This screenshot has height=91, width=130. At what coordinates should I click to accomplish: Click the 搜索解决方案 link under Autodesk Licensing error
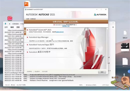[66, 26]
